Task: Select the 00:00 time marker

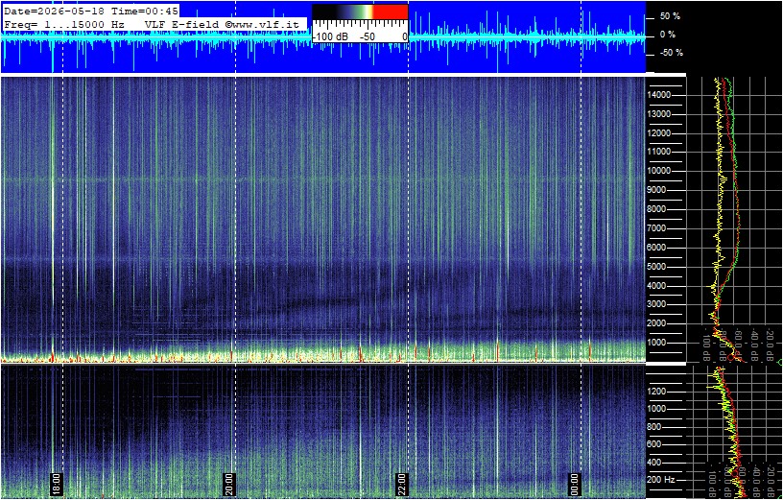Action: pyautogui.click(x=575, y=484)
